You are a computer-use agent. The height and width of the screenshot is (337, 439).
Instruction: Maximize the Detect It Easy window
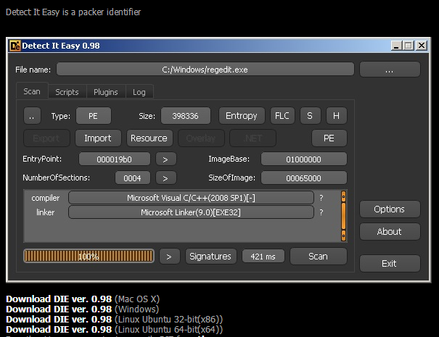point(409,46)
